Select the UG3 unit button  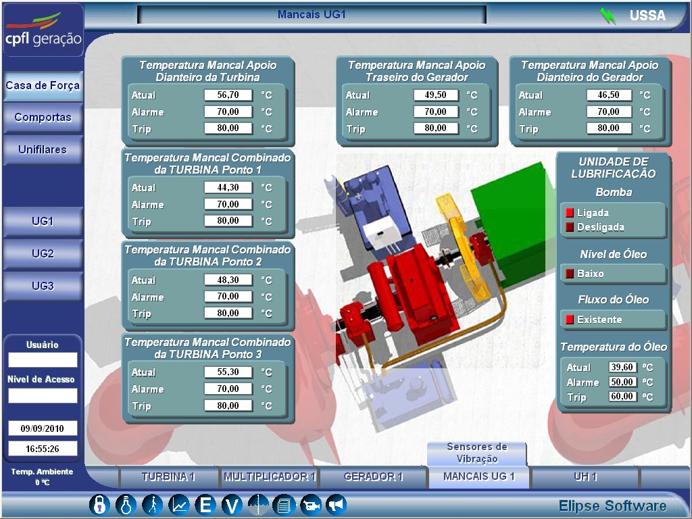point(43,286)
